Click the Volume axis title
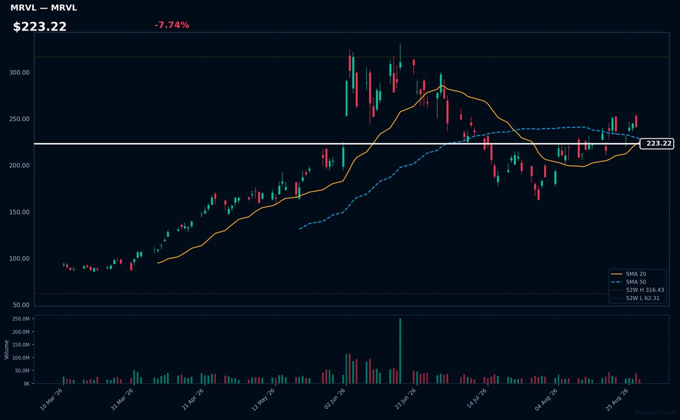Screen dimensions: 680x420 [x=7, y=350]
